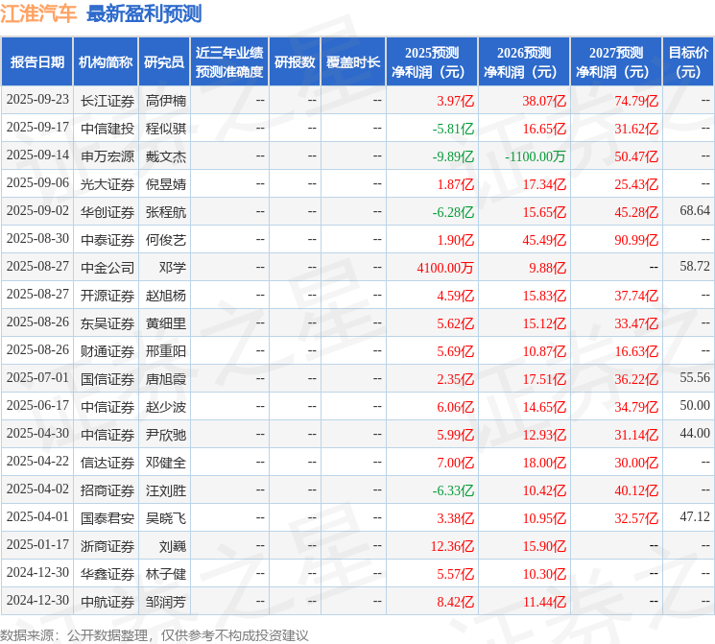This screenshot has height=644, width=715.
Task: Click institution name 浙商证券
Action: [107, 546]
